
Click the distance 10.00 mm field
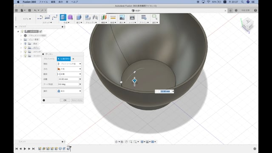coord(68,79)
